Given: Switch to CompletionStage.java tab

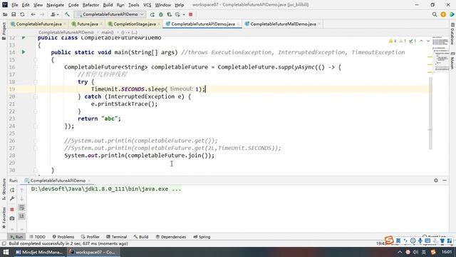Looking at the screenshot, I should tap(134, 24).
